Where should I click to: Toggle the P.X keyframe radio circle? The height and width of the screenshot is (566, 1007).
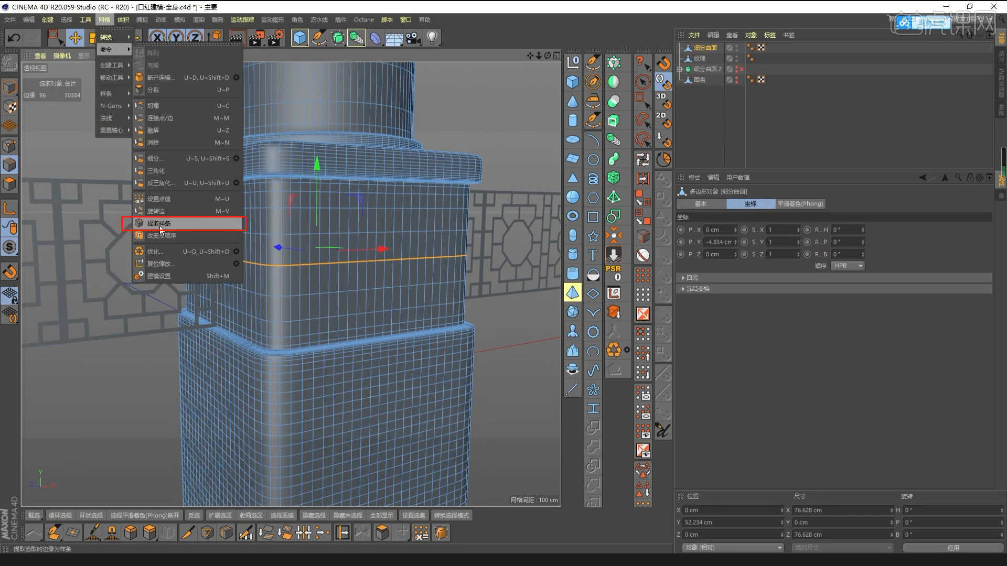pos(681,230)
